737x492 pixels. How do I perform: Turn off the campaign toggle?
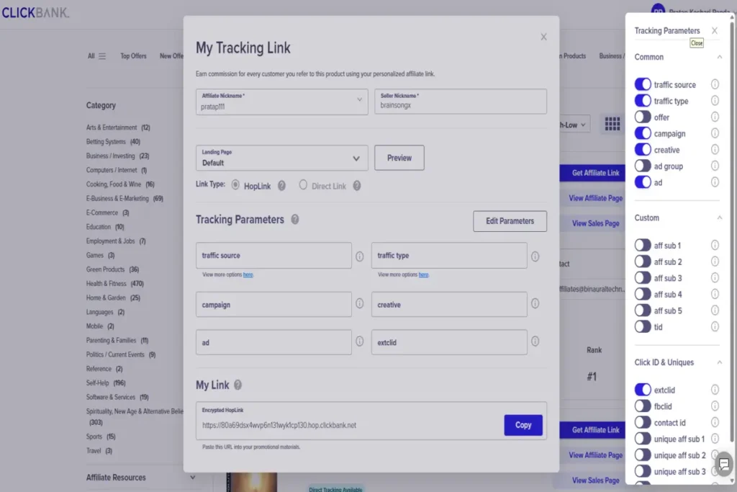(x=643, y=133)
